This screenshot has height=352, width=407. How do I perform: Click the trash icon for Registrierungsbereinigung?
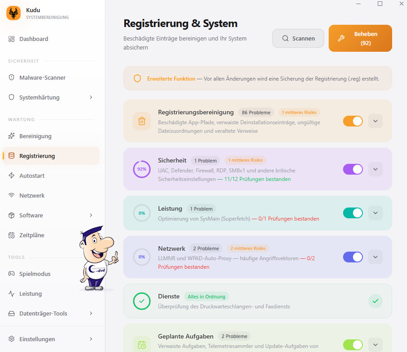(x=142, y=121)
